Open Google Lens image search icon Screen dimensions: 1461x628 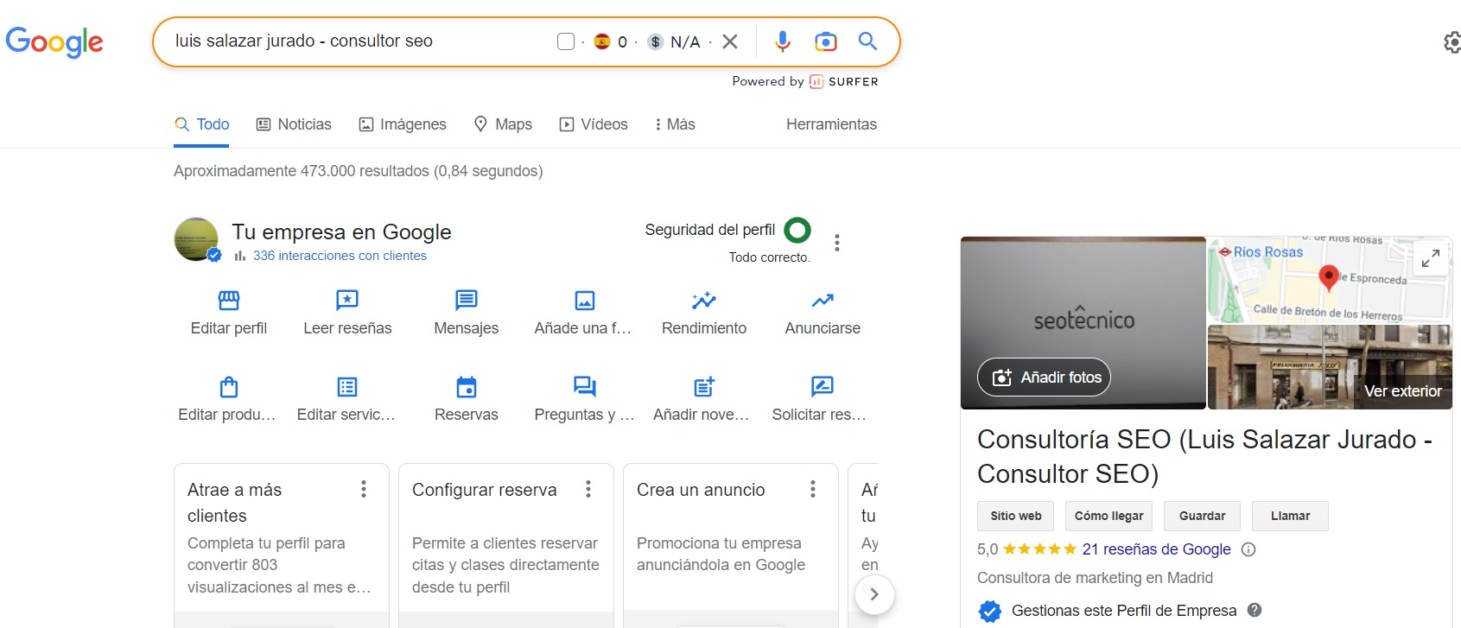point(826,41)
